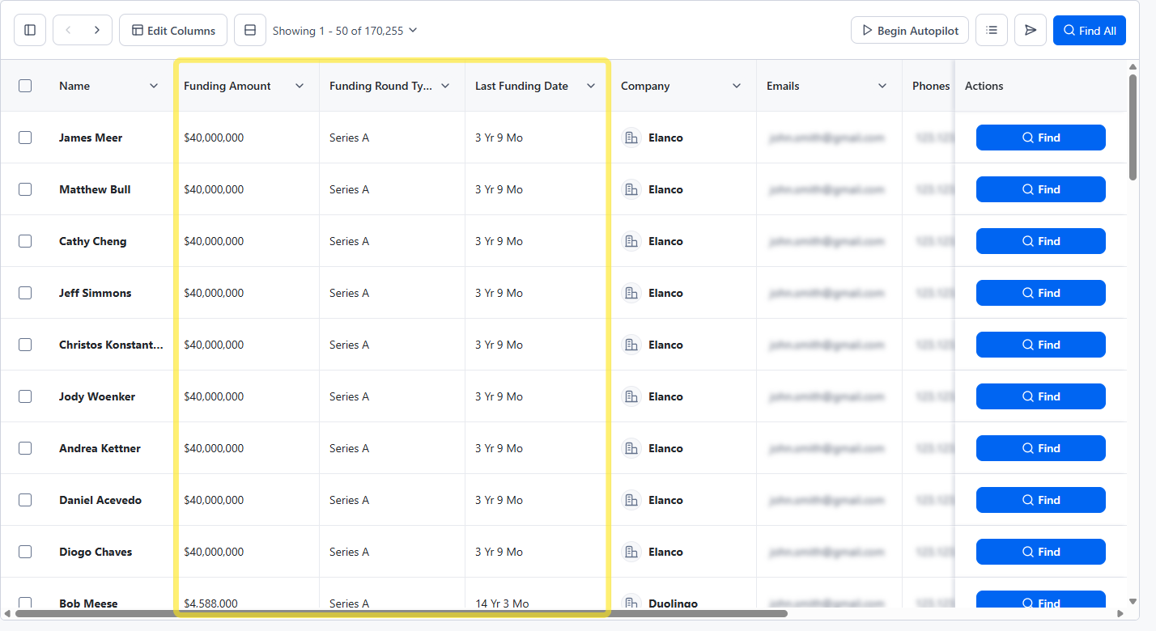Find contact for Jody Woenker

click(1041, 396)
